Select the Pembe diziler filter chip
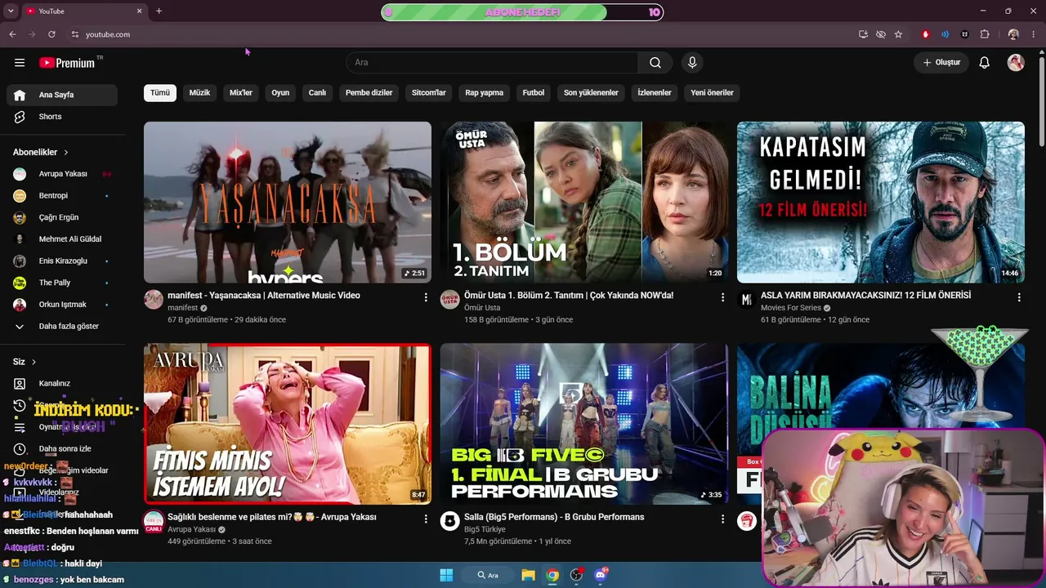 [369, 93]
